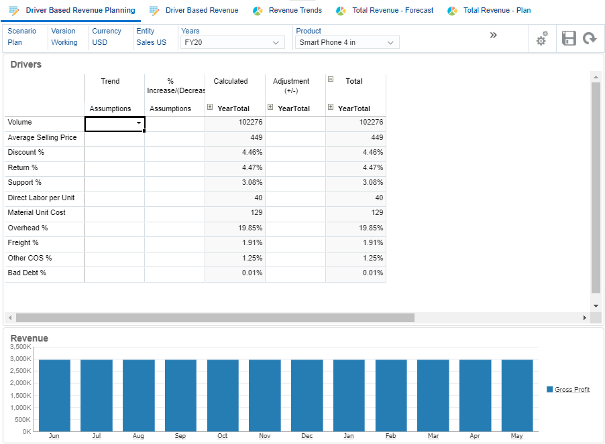Click the grid icon on Driver Based Revenue tab

pos(154,10)
